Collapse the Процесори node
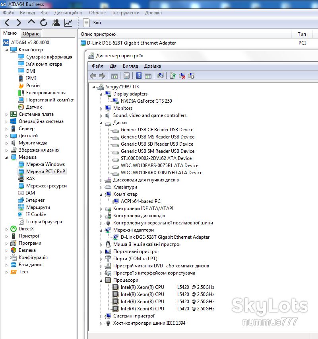 click(x=101, y=281)
